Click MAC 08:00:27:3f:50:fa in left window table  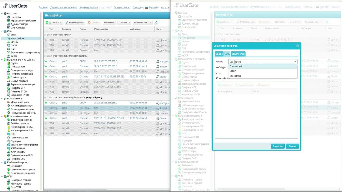(138, 77)
